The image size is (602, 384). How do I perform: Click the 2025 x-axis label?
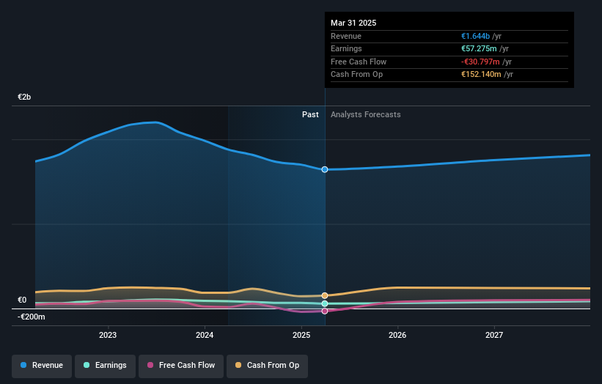301,335
